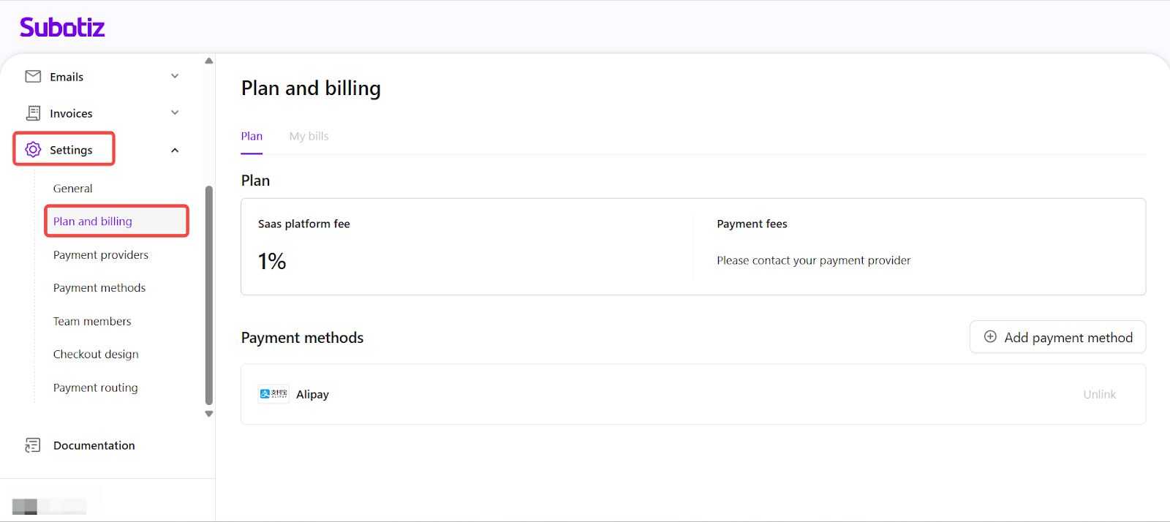
Task: Open General settings page
Action: point(72,189)
